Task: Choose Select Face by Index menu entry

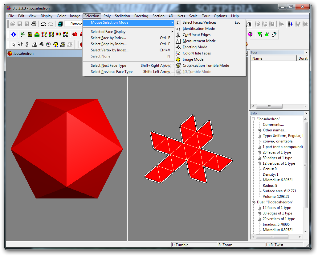Action: 108,38
